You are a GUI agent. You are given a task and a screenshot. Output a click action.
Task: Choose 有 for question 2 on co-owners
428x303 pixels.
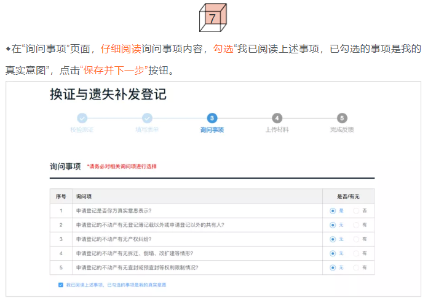coord(356,224)
